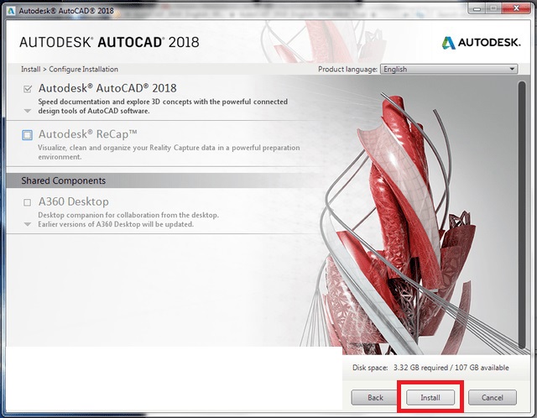The image size is (537, 418).
Task: Click the vertical scrollbar of product list
Action: 522,214
